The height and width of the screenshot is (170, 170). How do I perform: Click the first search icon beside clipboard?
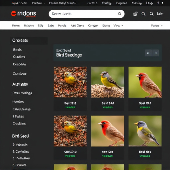point(143,14)
